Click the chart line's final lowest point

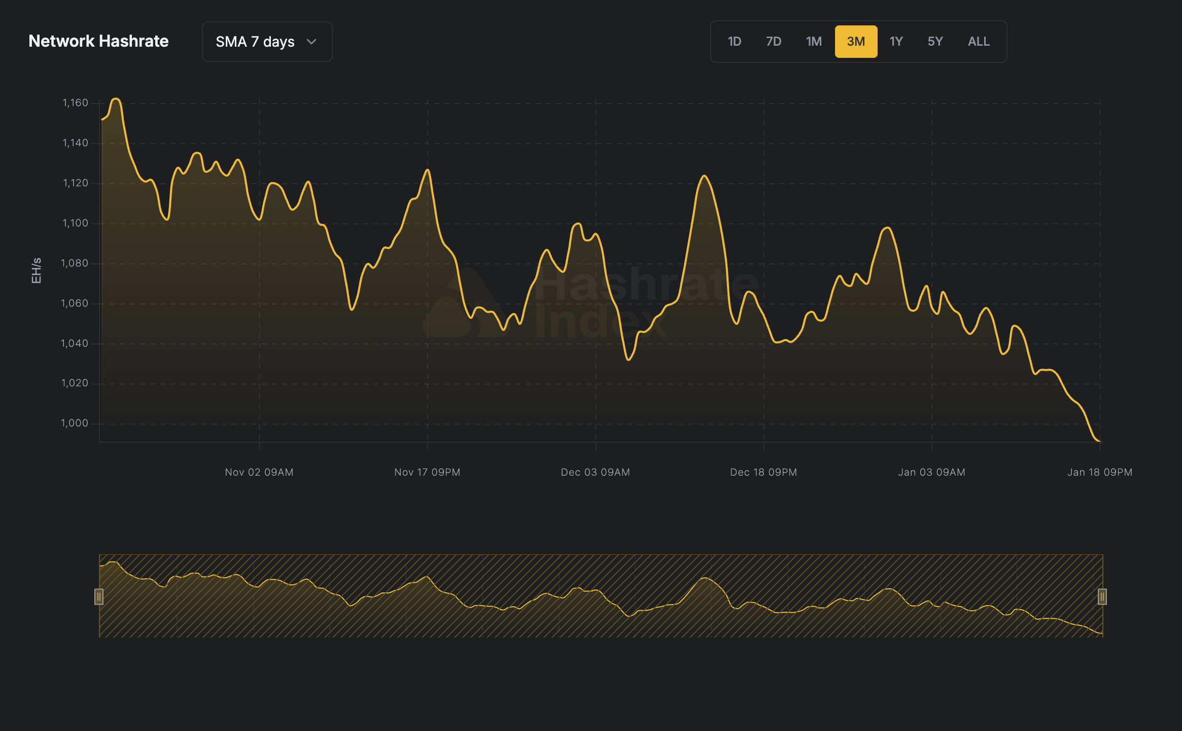pos(1099,441)
